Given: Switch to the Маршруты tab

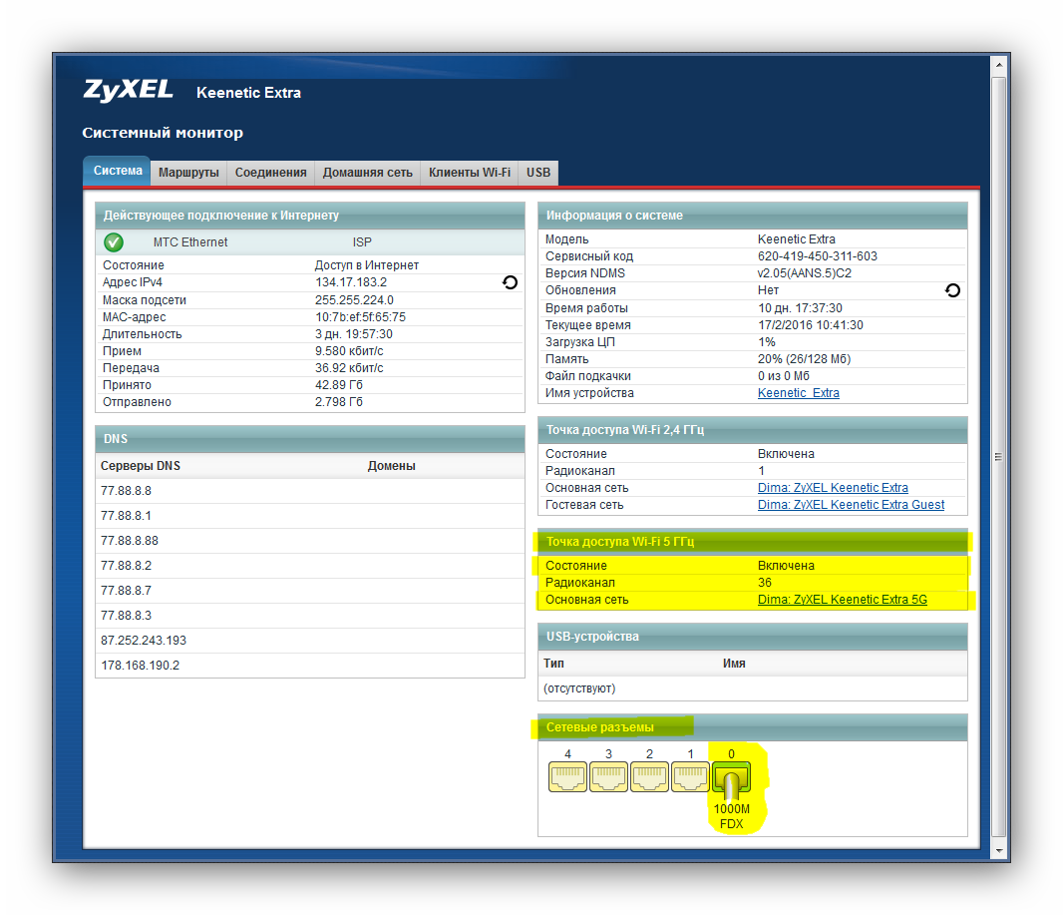Looking at the screenshot, I should 188,173.
